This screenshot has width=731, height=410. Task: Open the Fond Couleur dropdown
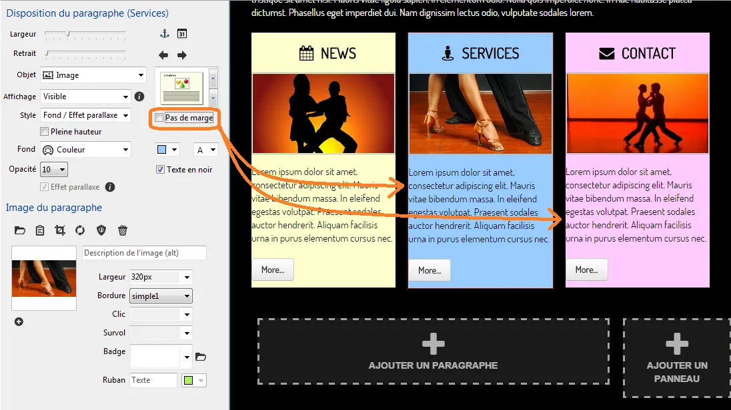(x=86, y=149)
